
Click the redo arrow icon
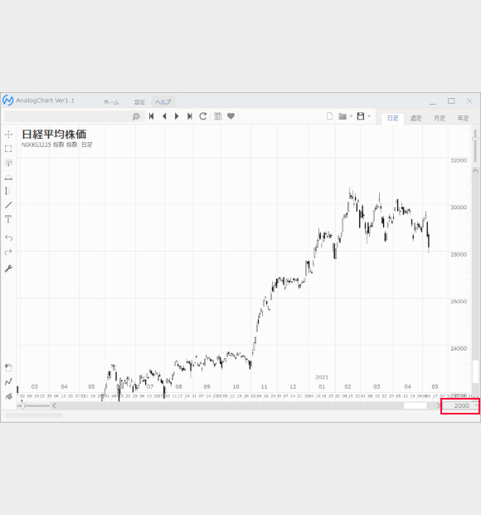(8, 252)
